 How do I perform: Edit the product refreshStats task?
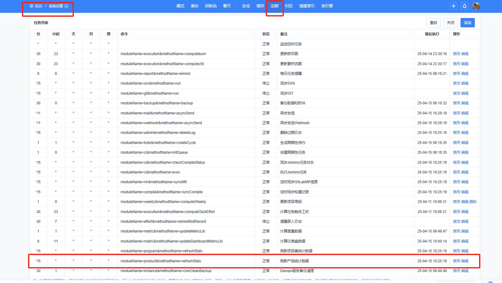465,261
